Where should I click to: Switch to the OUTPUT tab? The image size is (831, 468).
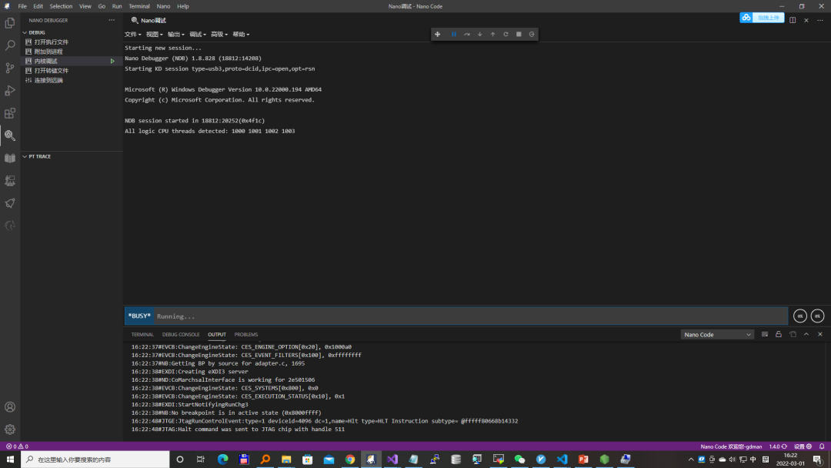217,334
